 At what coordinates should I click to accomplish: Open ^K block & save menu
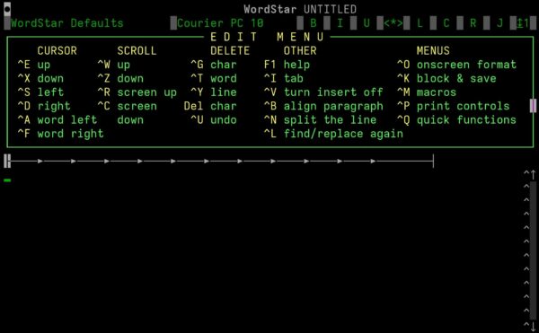[x=446, y=79]
